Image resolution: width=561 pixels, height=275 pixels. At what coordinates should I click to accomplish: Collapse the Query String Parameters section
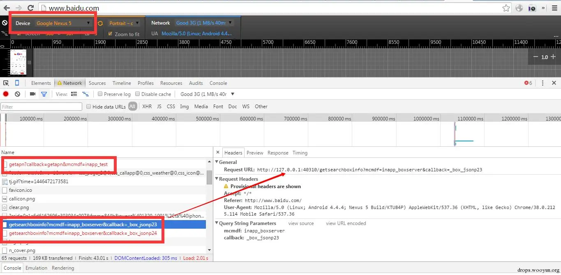pos(217,223)
